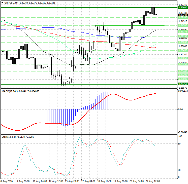The width and height of the screenshot is (188, 184).
Task: Select the 1.32600 resistance price label
Action: 182,8
